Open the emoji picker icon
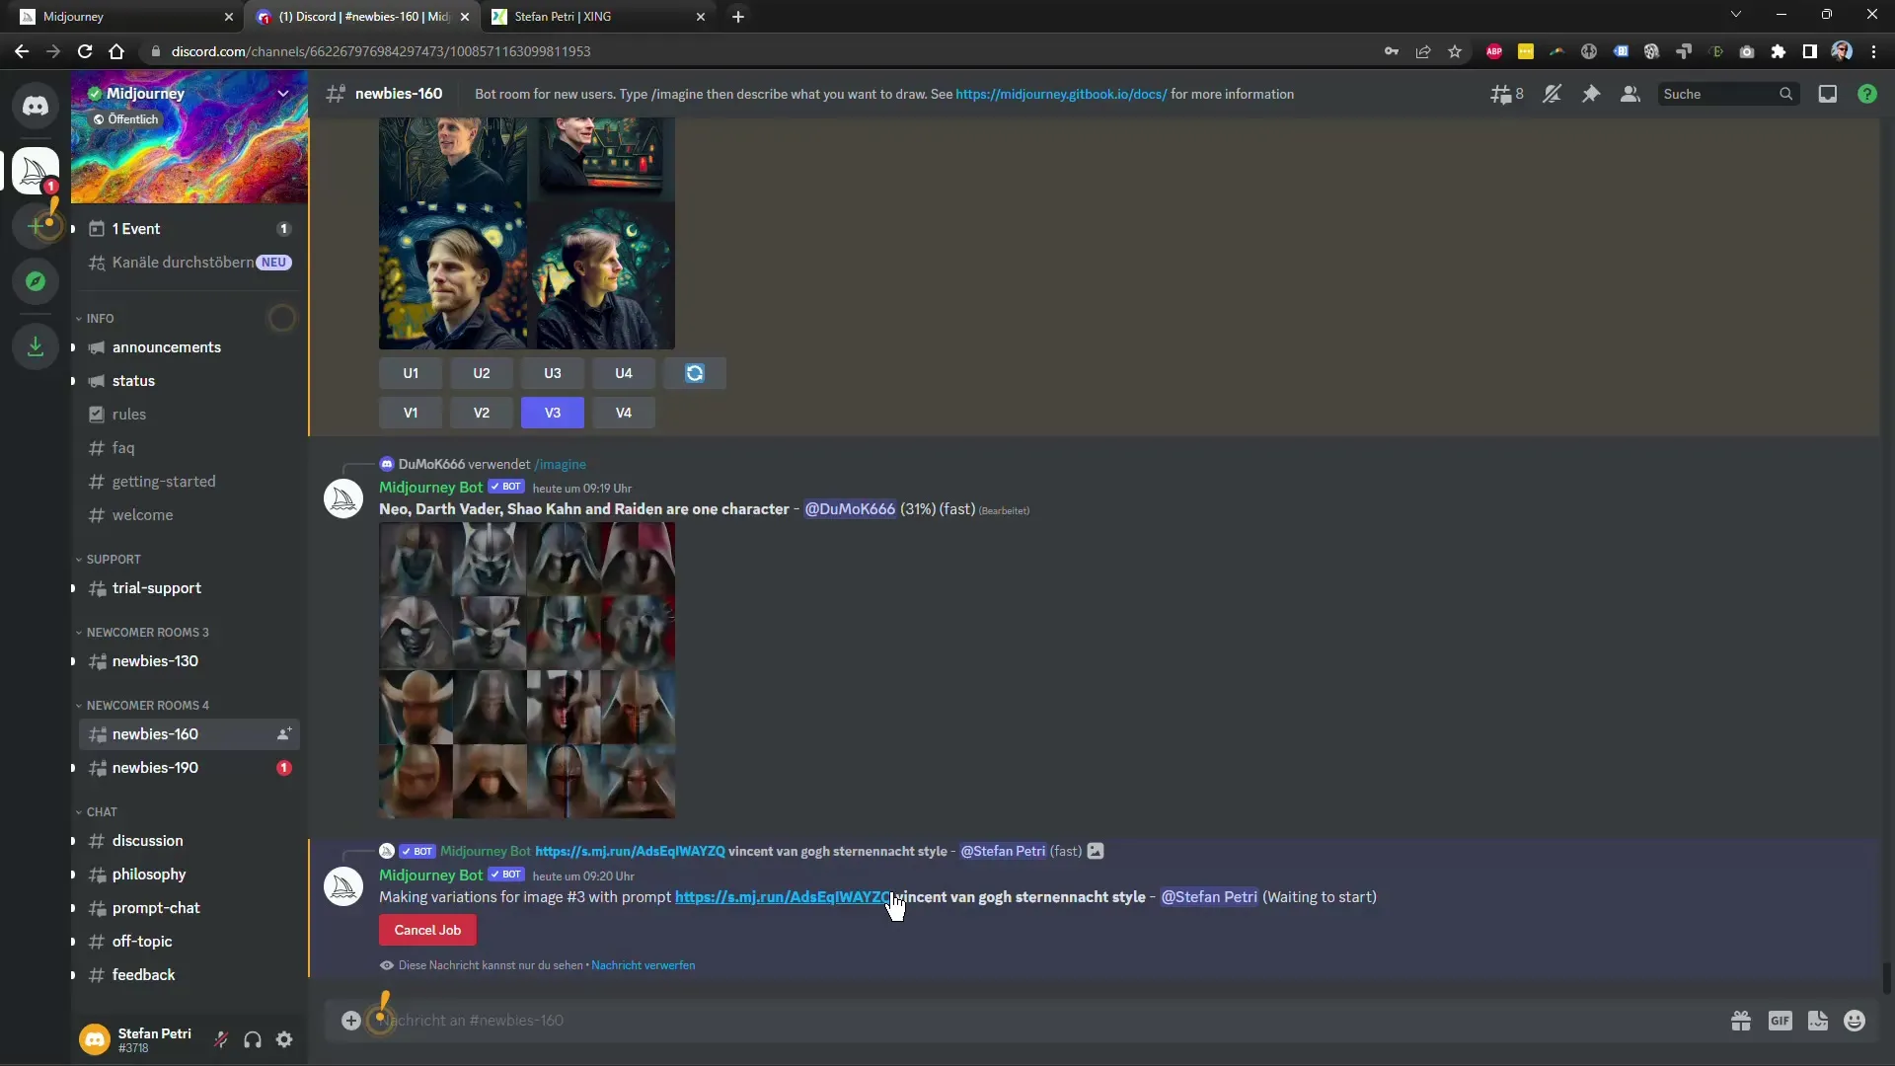This screenshot has width=1895, height=1066. coord(1855,1021)
